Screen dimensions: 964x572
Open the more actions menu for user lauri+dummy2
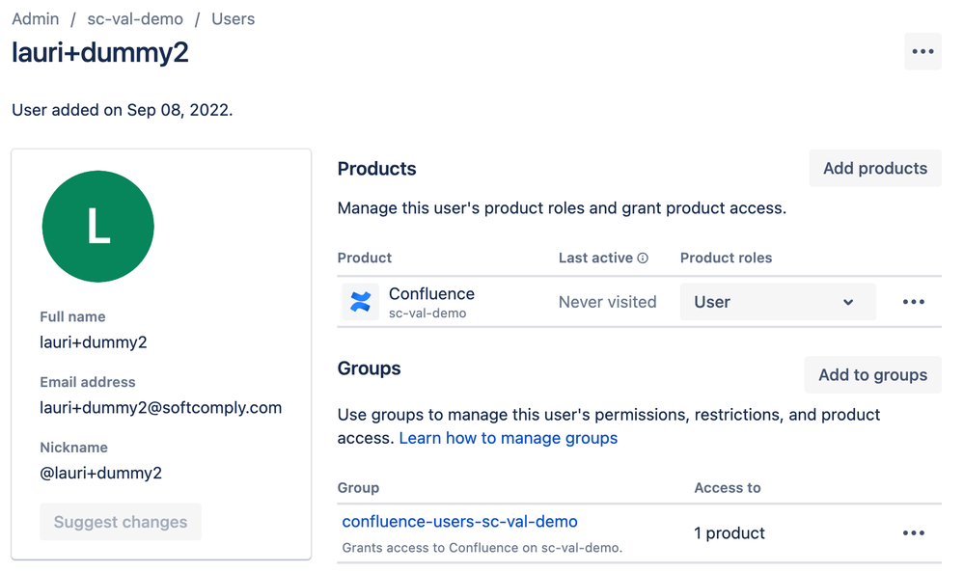pos(923,52)
